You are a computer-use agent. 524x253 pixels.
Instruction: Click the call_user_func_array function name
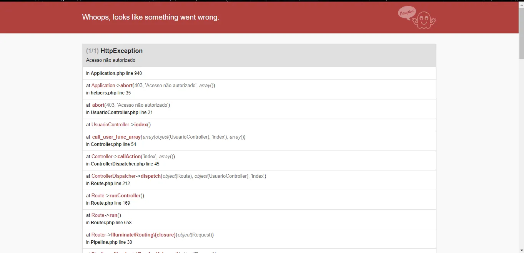pos(116,137)
